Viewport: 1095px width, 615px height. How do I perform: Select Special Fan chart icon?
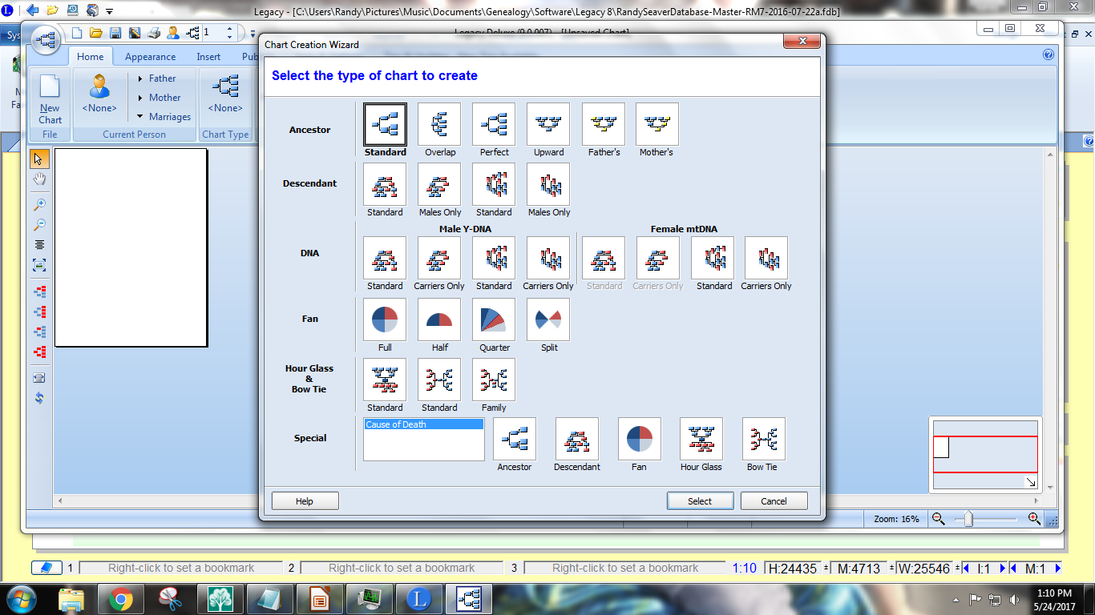tap(640, 439)
